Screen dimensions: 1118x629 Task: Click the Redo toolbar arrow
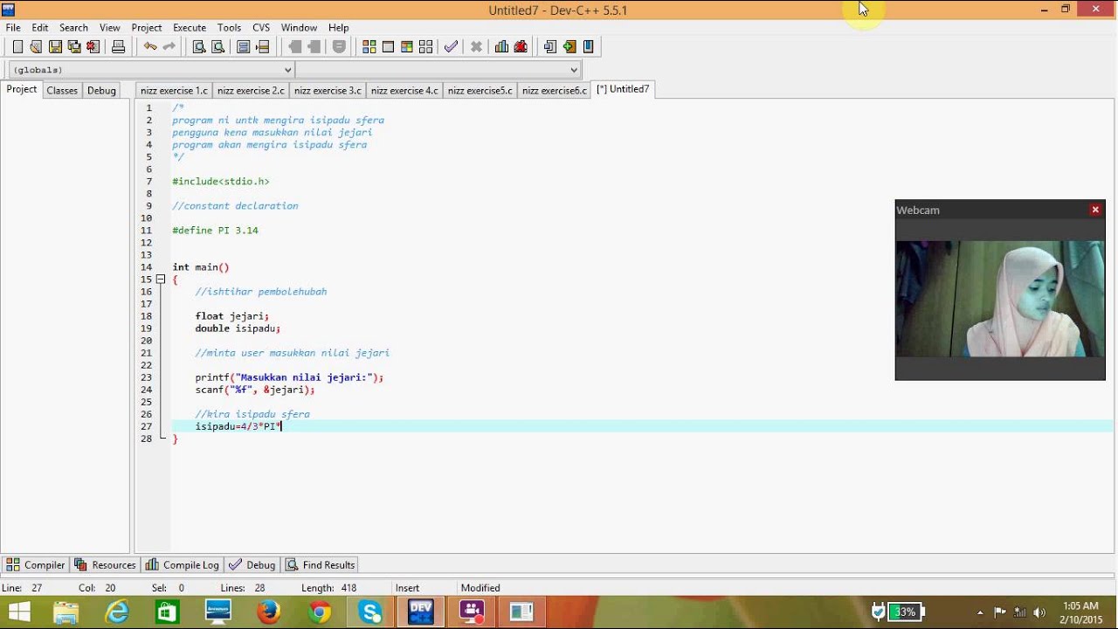click(169, 47)
